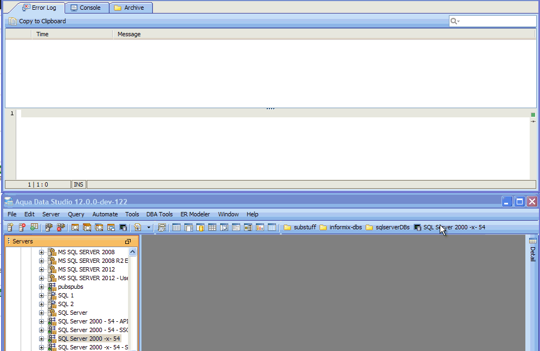Viewport: 540px width, 351px height.
Task: Open the Tools menu
Action: point(132,214)
